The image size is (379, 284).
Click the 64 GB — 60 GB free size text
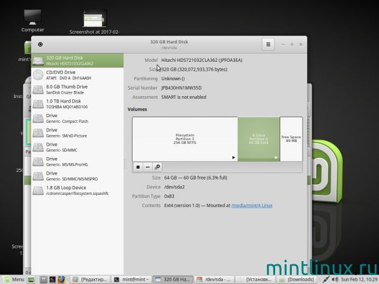coord(196,178)
